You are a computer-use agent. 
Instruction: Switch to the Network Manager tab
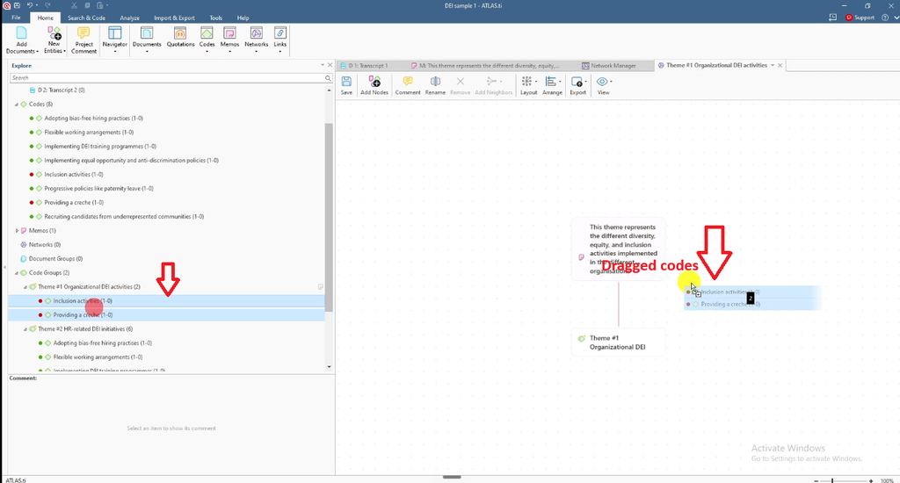point(613,65)
